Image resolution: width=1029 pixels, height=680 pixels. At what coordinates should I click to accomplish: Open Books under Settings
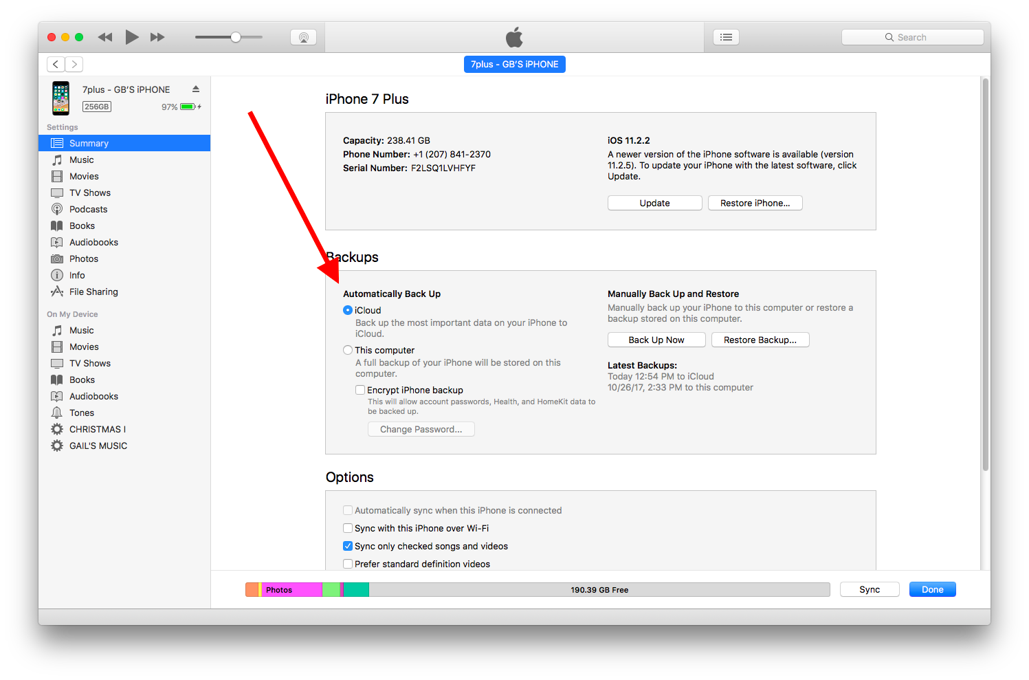click(124, 226)
